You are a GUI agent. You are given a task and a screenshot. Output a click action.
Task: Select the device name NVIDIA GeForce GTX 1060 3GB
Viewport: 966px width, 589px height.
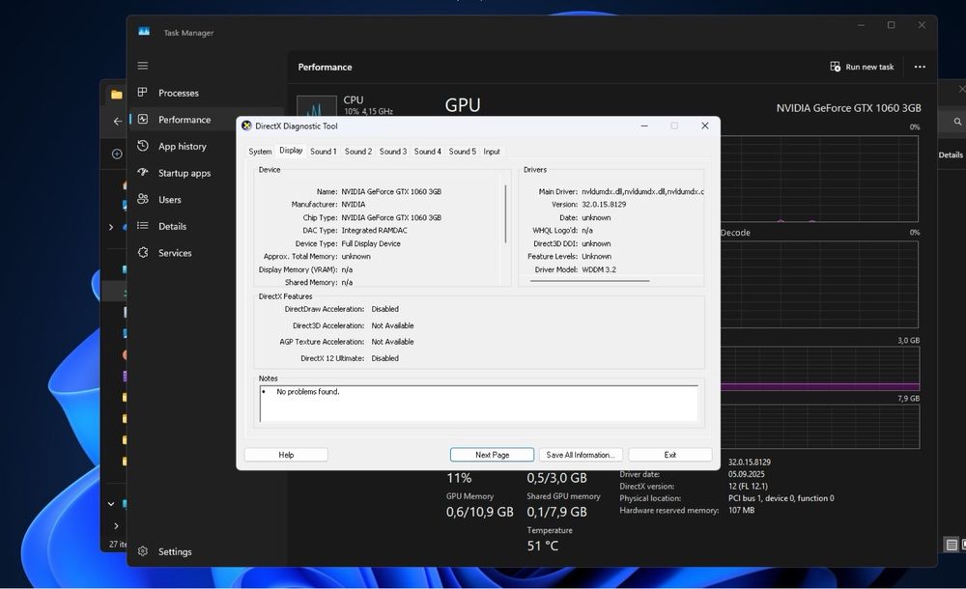click(391, 191)
